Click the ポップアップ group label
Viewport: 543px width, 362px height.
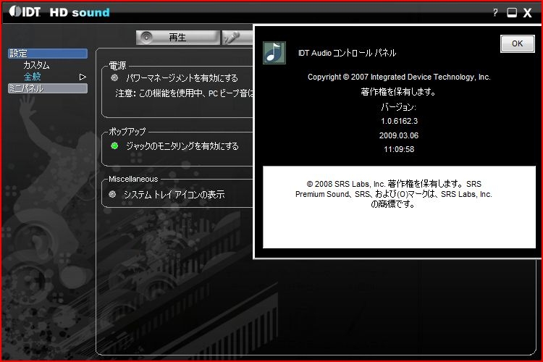click(127, 131)
